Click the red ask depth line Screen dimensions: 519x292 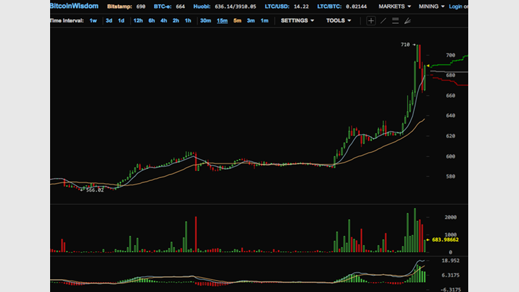pos(450,82)
